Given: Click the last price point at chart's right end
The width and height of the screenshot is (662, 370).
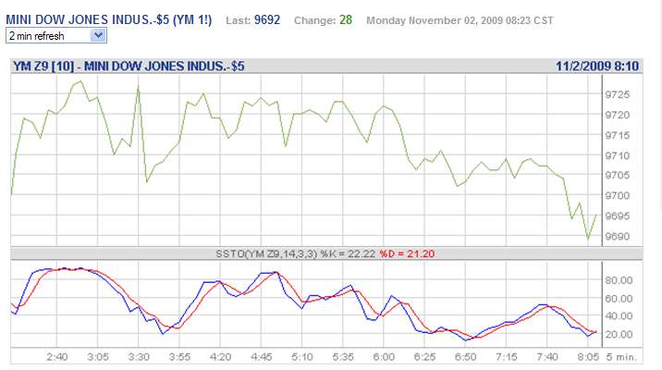Looking at the screenshot, I should pos(596,215).
